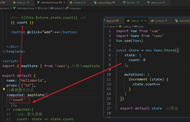This screenshot has width=190, height=122.
Task: Click line number 10 in the index.js gutter
Action: tap(109, 75)
